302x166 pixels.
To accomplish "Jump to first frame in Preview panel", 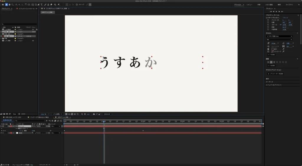I will 271,11.
